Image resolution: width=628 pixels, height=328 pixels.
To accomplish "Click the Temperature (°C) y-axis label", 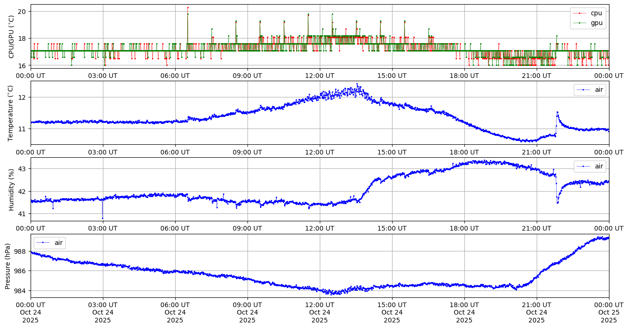I will (12, 113).
